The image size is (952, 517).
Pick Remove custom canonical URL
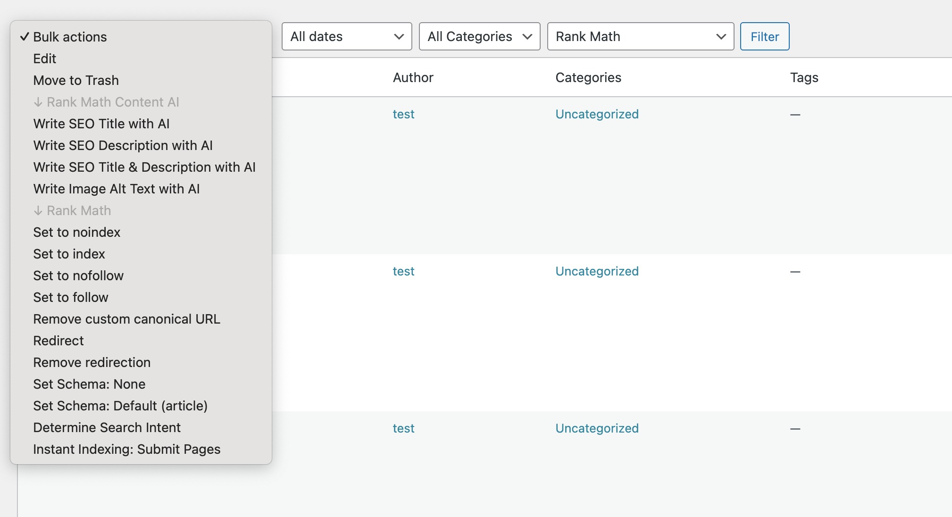[x=126, y=319]
